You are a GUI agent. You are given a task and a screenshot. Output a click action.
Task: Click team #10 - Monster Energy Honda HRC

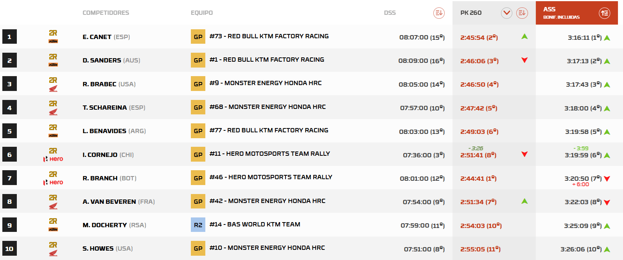point(267,248)
